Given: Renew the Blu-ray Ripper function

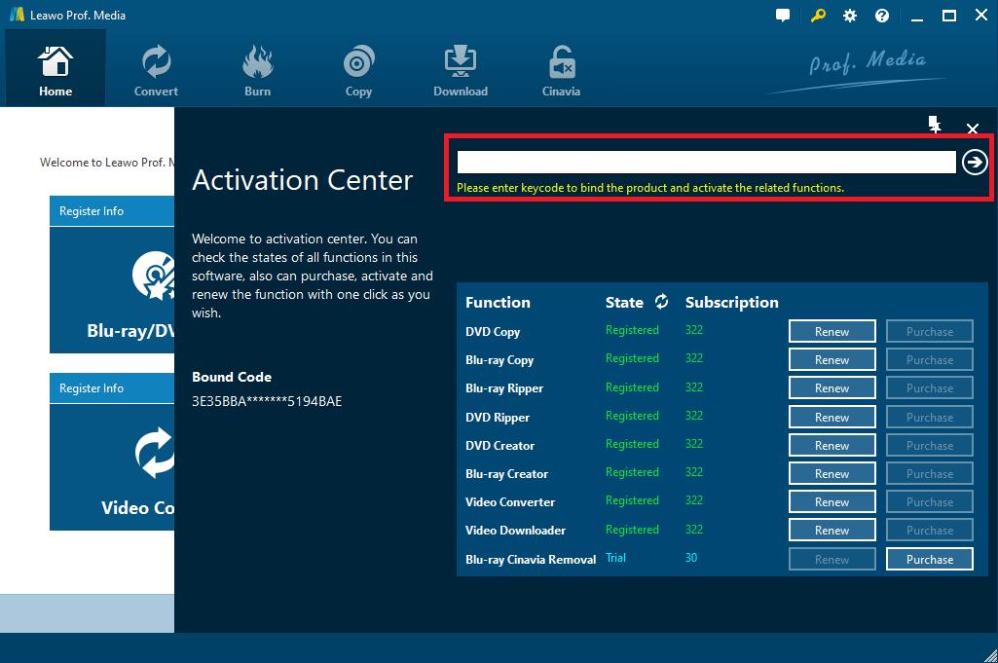Looking at the screenshot, I should [x=832, y=388].
